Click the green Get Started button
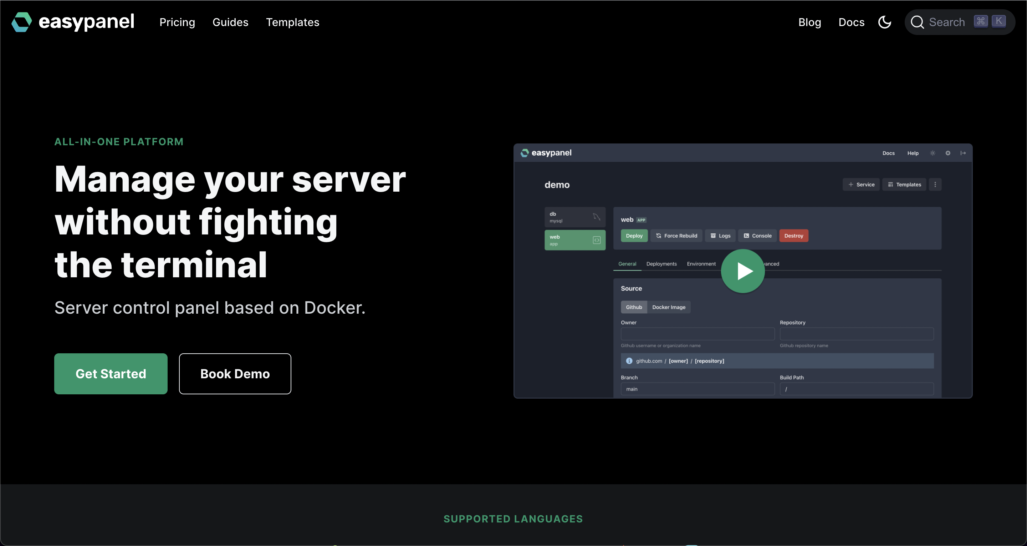The height and width of the screenshot is (546, 1027). coord(111,374)
